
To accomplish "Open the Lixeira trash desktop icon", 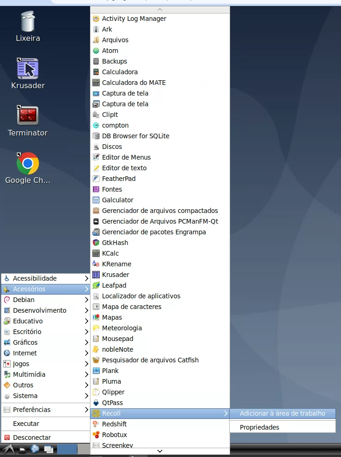I will point(28,26).
